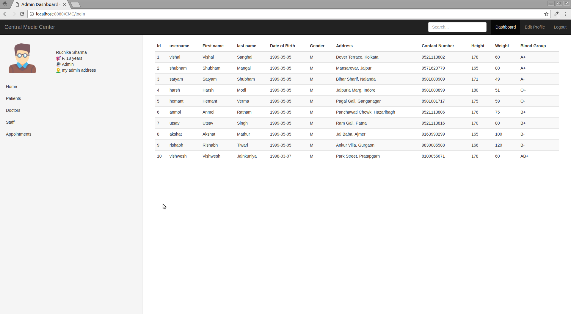Click the eyedropper extension icon
The image size is (571, 314).
coord(556,14)
